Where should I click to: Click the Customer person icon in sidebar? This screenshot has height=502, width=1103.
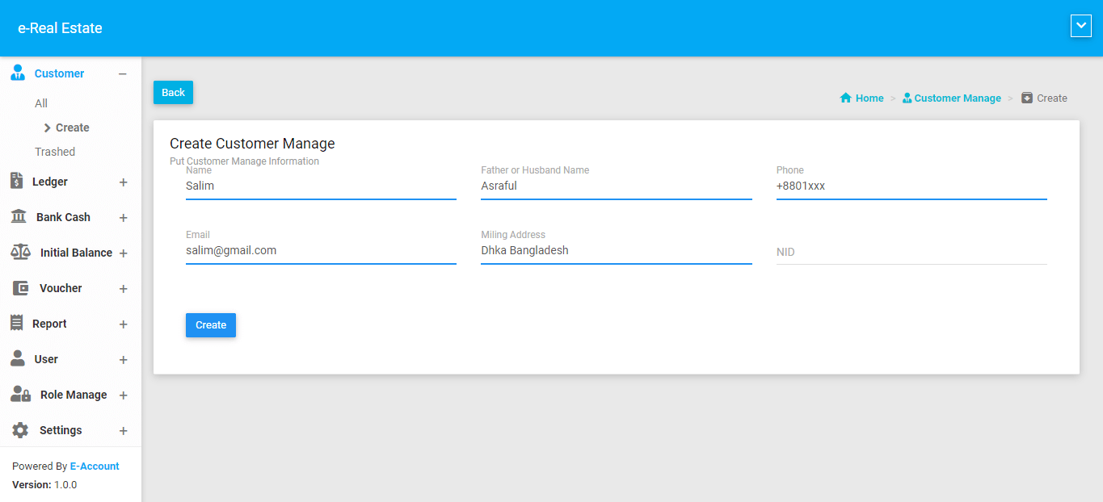coord(18,73)
